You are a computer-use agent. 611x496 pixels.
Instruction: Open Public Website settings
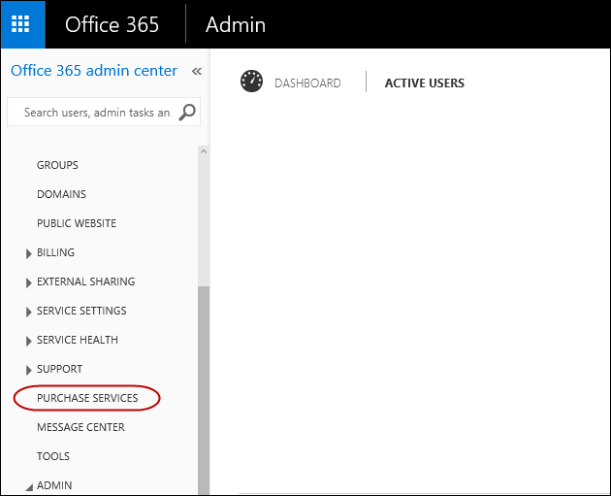coord(77,223)
